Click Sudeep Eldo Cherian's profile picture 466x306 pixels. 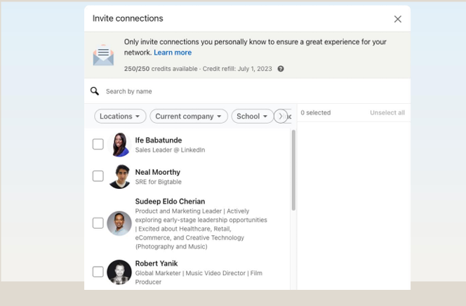tap(119, 223)
